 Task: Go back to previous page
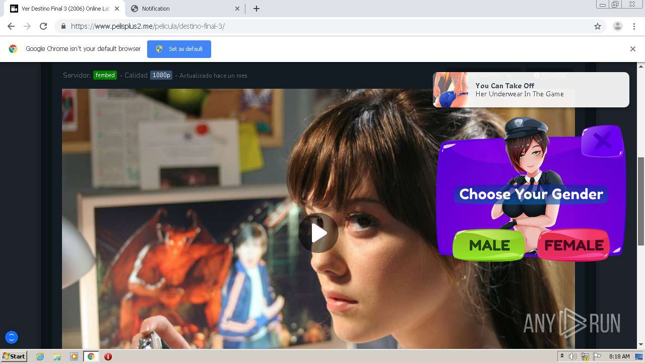11,26
